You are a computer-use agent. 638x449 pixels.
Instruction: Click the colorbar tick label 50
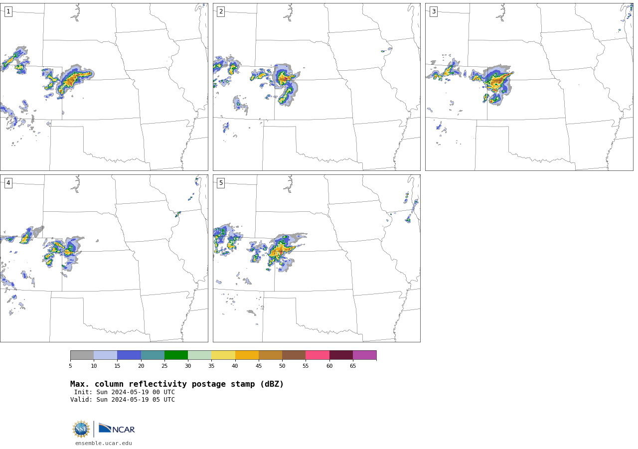coord(282,366)
